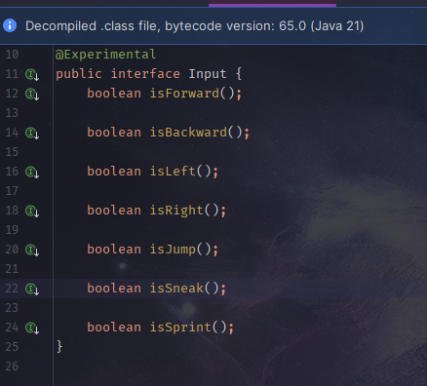Click line number 26 in the gutter
The image size is (427, 386).
coord(12,367)
